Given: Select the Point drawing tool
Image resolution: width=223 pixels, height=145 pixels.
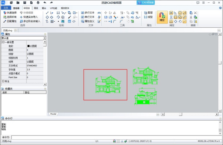Looking at the screenshot, I should (58, 21).
